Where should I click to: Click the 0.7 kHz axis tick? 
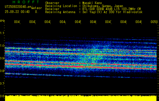2,83
